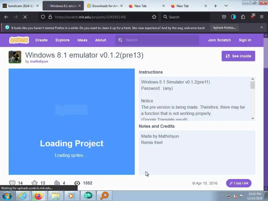Click the Firefox taskbar icon
This screenshot has width=268, height=201.
(38, 196)
